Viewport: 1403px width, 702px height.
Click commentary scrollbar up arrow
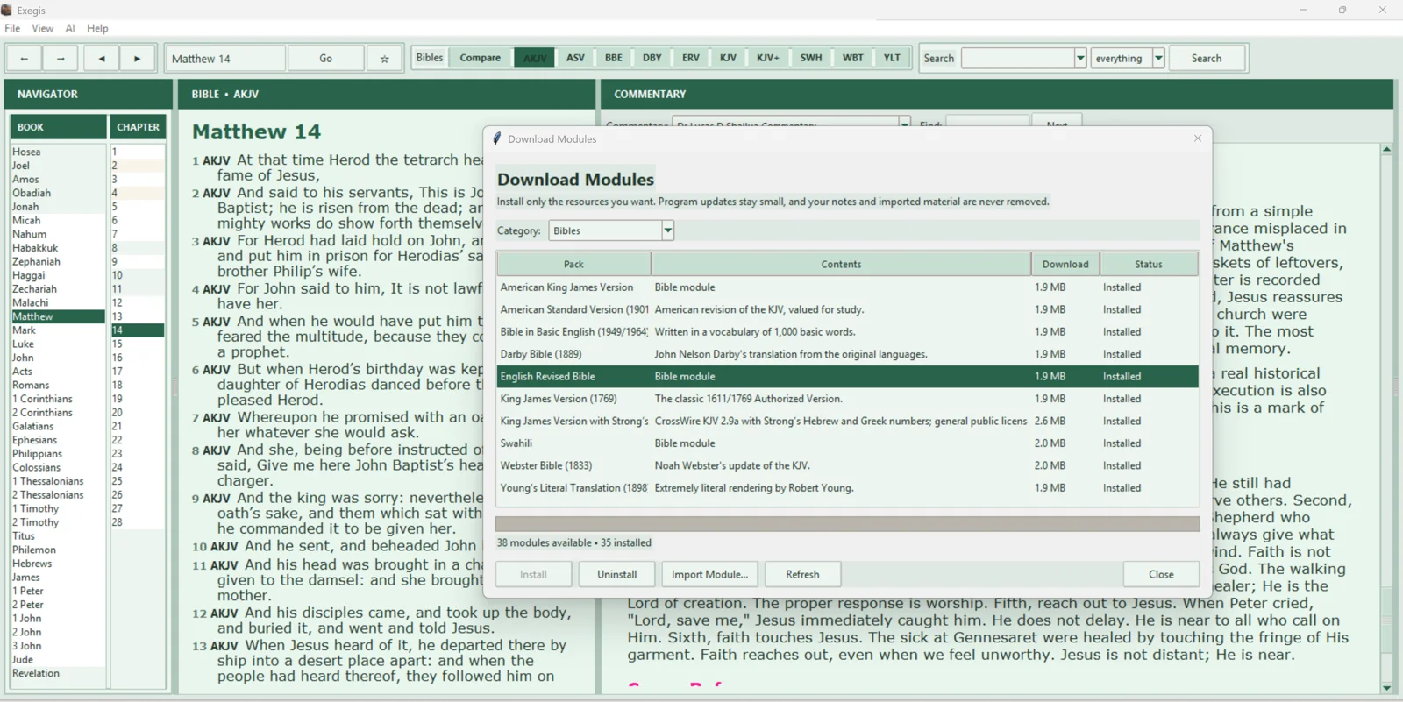pyautogui.click(x=1386, y=150)
